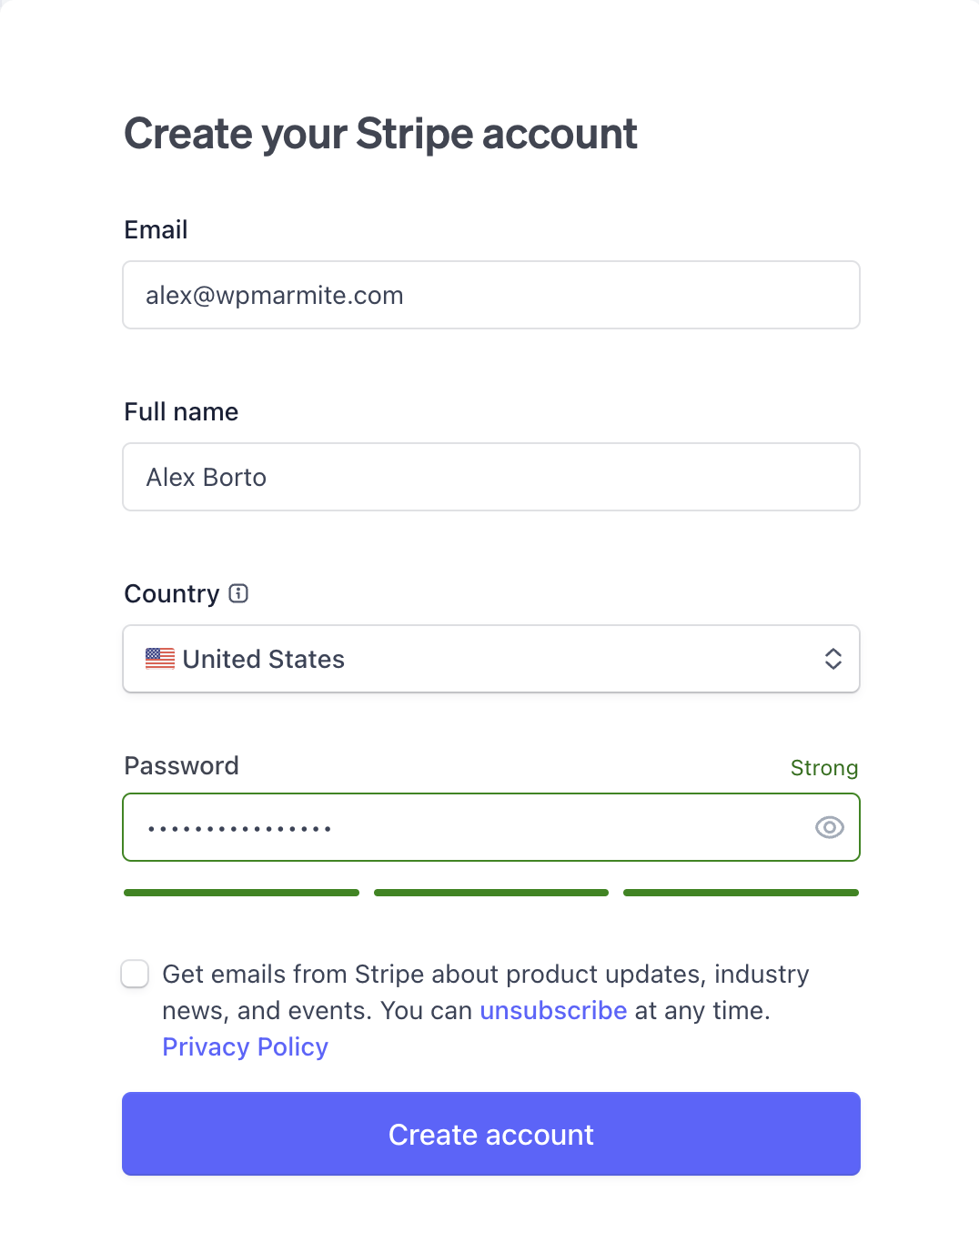
Task: Click the Strong password strength label
Action: [x=824, y=768]
